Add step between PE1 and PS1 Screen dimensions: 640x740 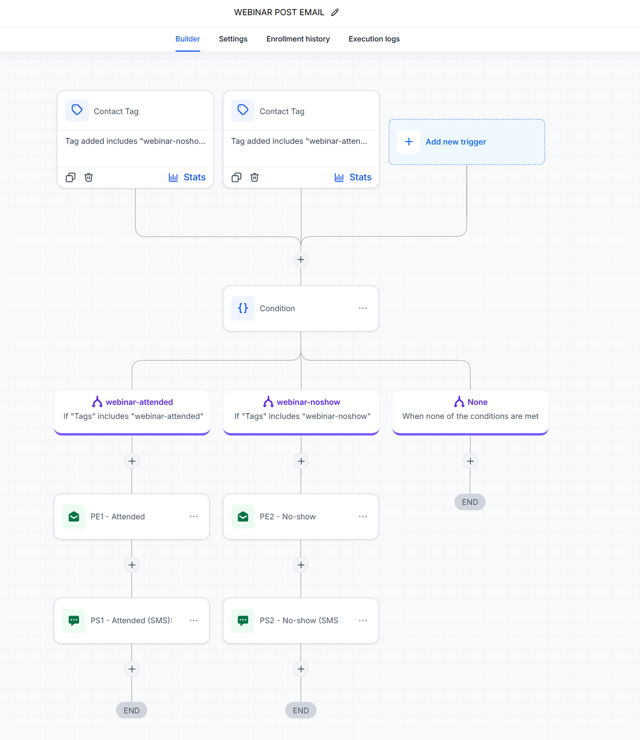pos(132,565)
